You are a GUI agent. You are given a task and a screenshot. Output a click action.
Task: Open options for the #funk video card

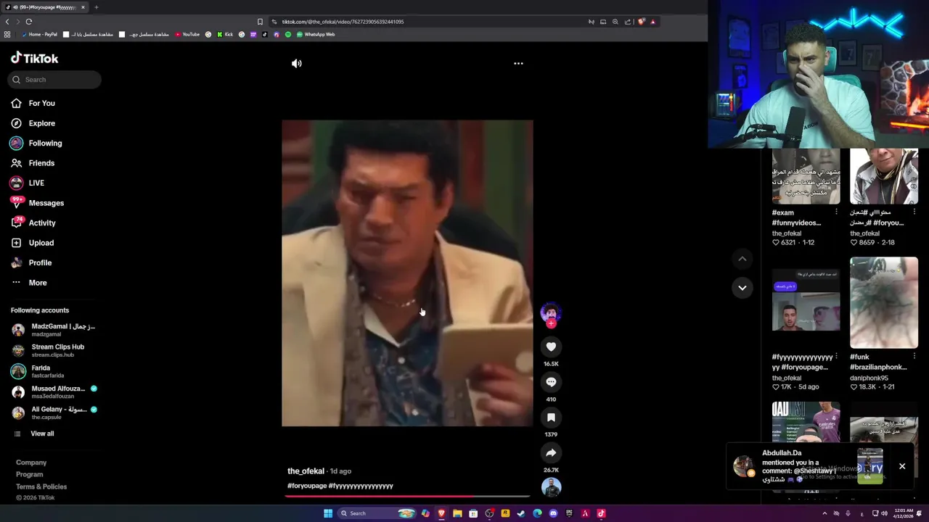pos(914,357)
